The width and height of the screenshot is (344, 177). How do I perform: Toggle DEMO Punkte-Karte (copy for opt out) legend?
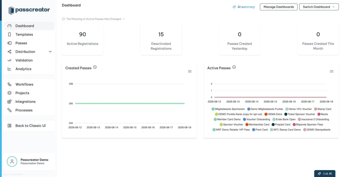click(239, 114)
